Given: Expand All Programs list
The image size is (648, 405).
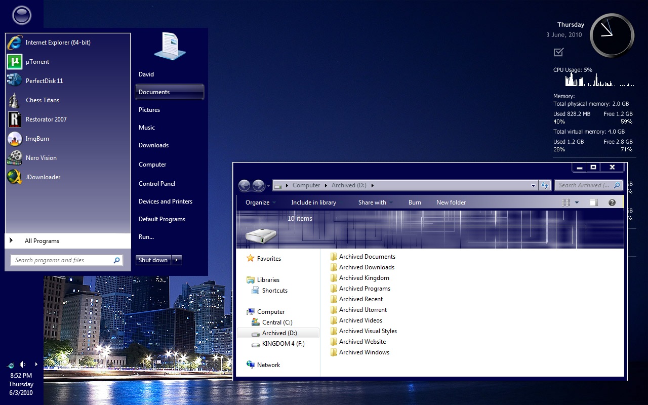Looking at the screenshot, I should 68,241.
